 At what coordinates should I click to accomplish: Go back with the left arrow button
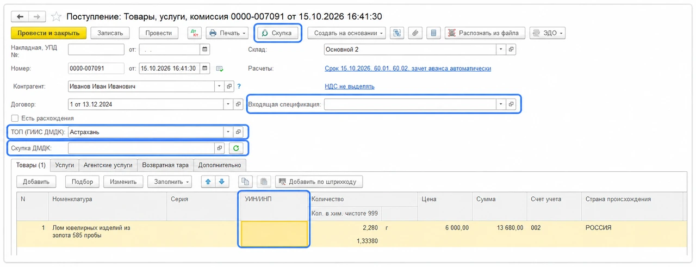point(20,17)
